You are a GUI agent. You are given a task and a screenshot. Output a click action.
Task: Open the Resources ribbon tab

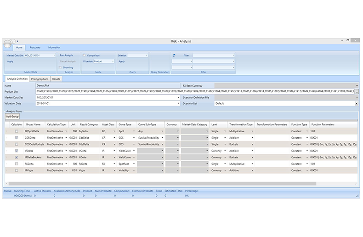tap(35, 47)
